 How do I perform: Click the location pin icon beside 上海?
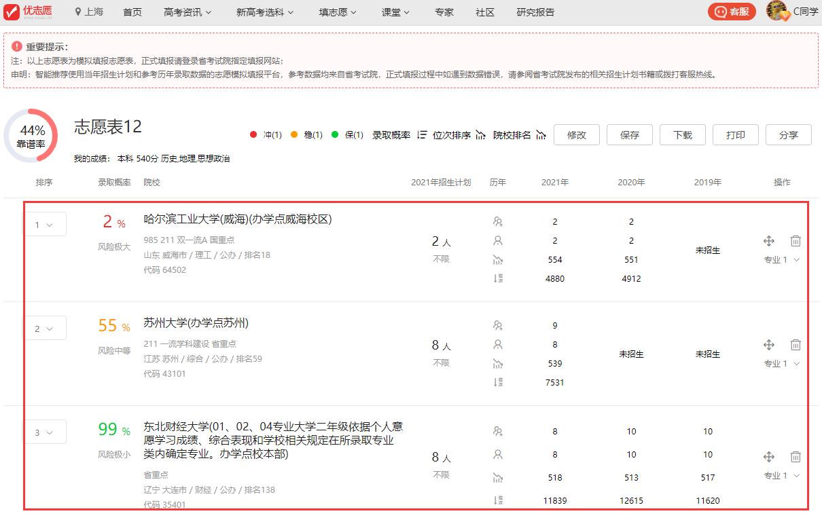[79, 12]
